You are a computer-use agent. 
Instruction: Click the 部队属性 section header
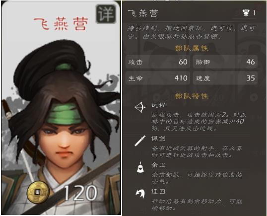pos(192,48)
